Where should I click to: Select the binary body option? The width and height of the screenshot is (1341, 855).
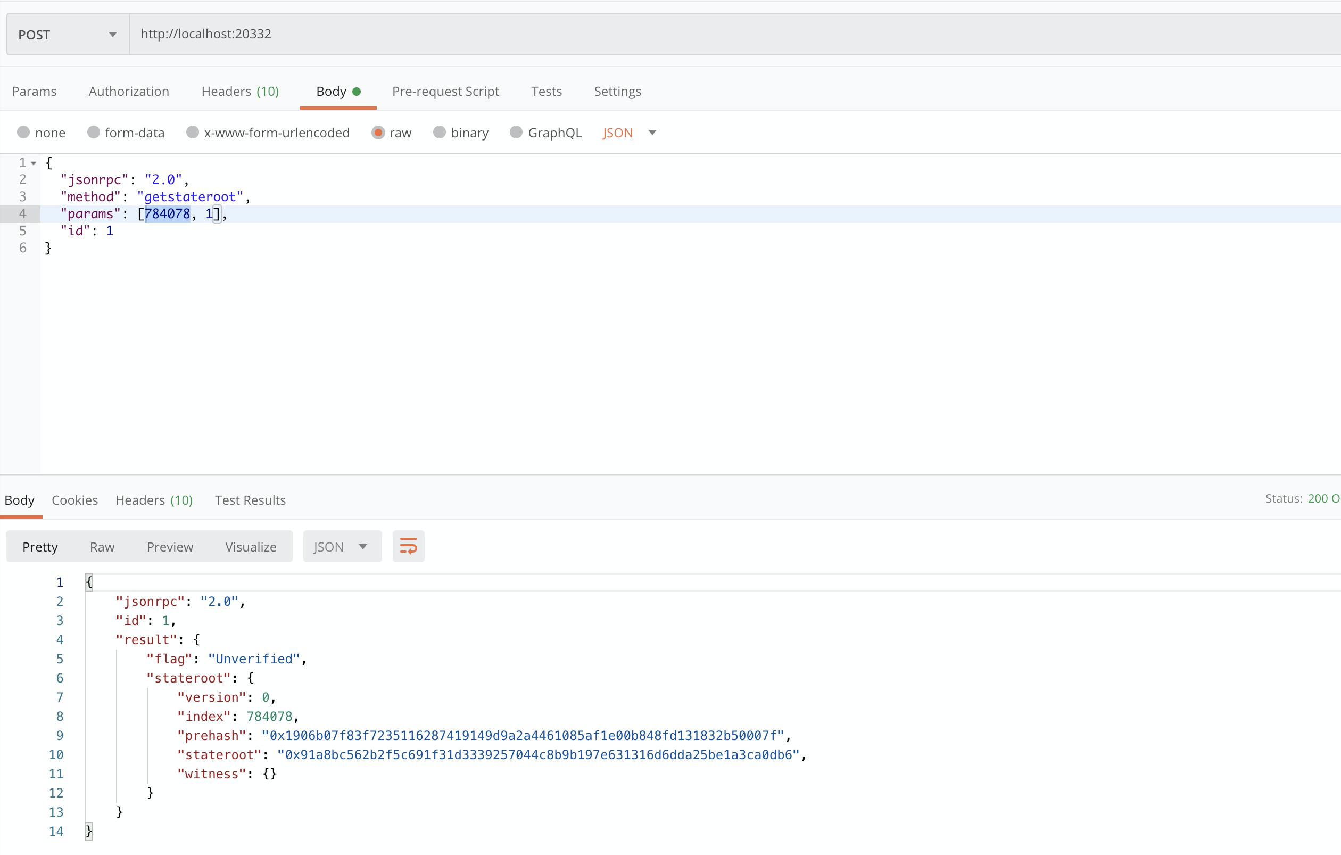[440, 133]
